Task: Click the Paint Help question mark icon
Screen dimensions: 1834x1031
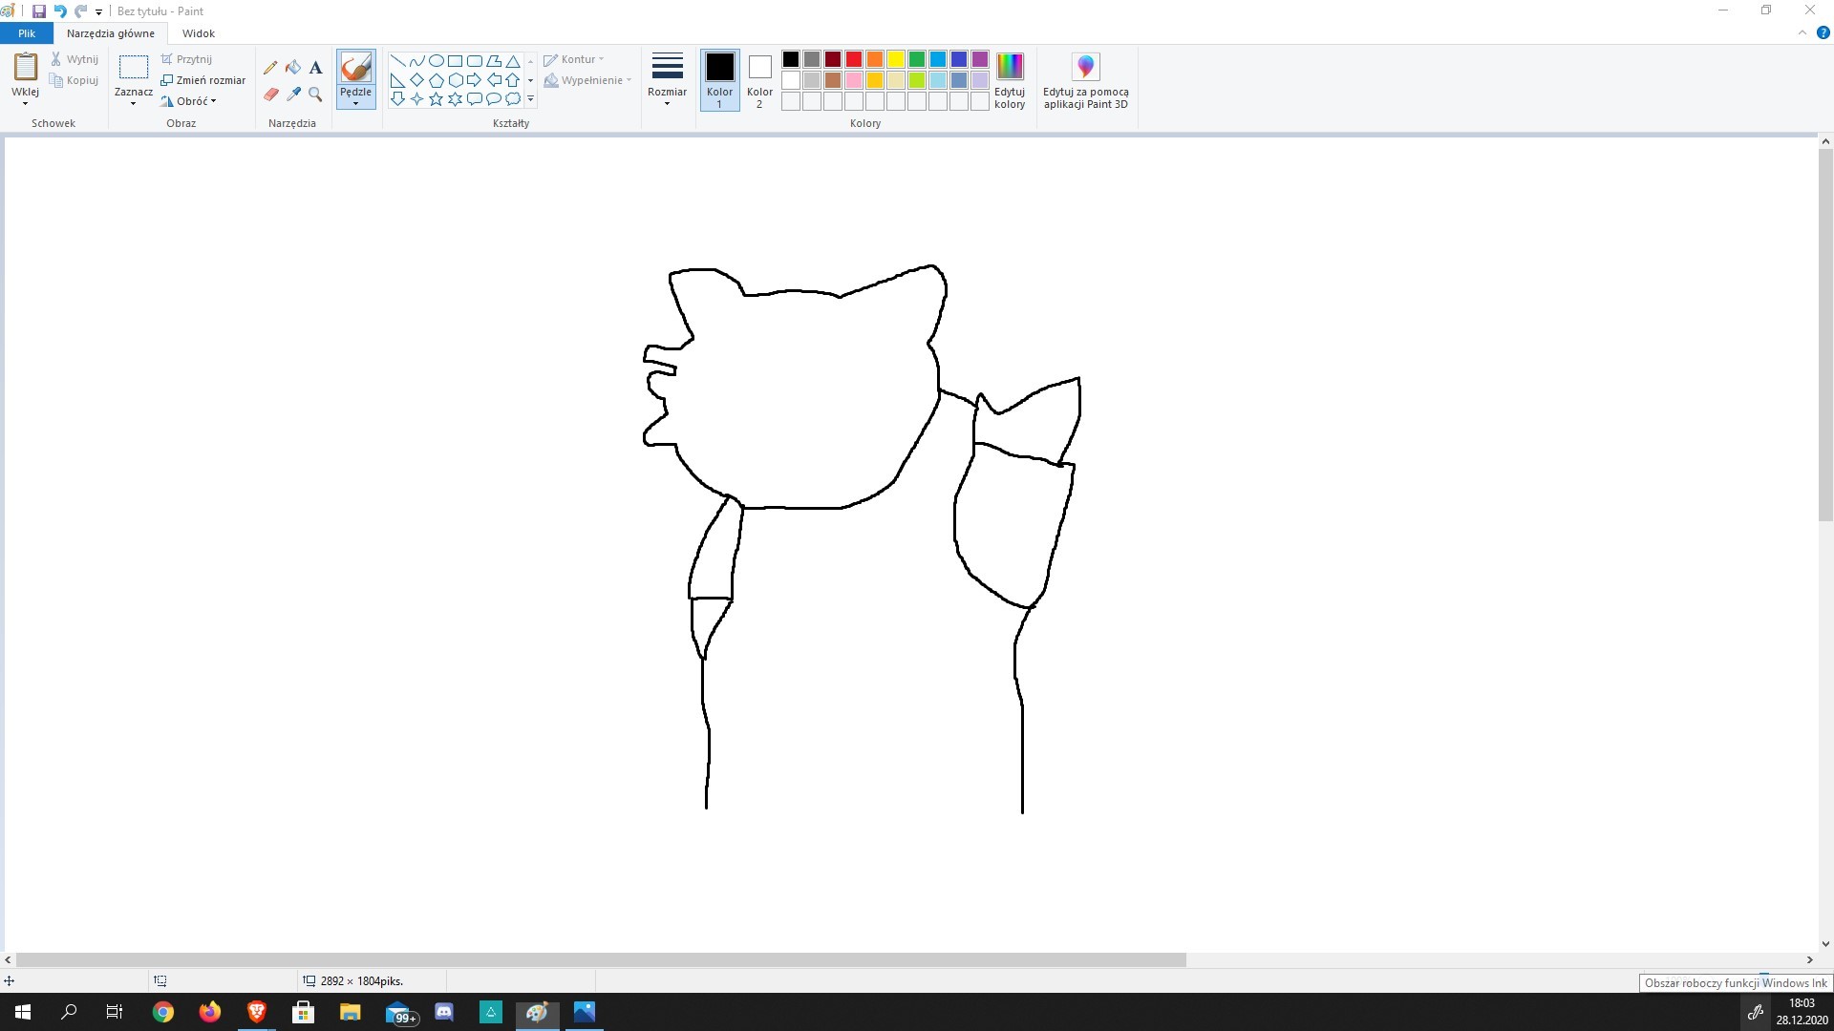Action: pos(1823,32)
